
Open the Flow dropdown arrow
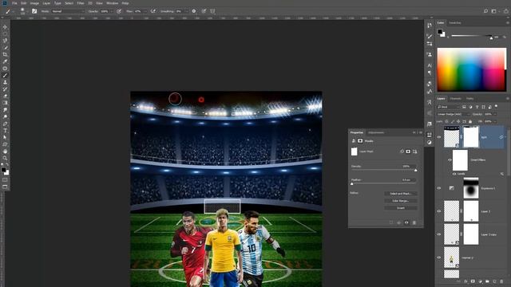pyautogui.click(x=145, y=11)
